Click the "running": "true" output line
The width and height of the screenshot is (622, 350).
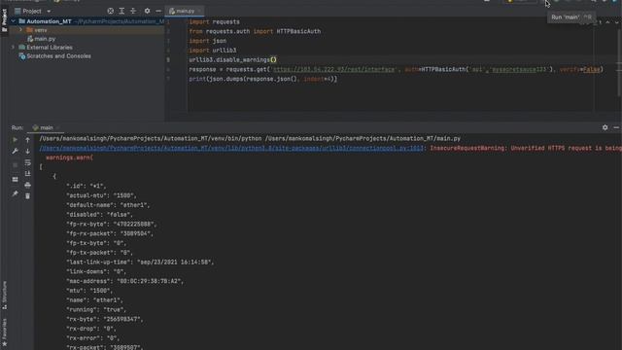pos(96,310)
